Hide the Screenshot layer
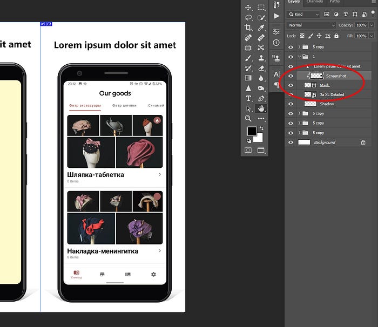Viewport: 378px width, 327px height. [291, 76]
